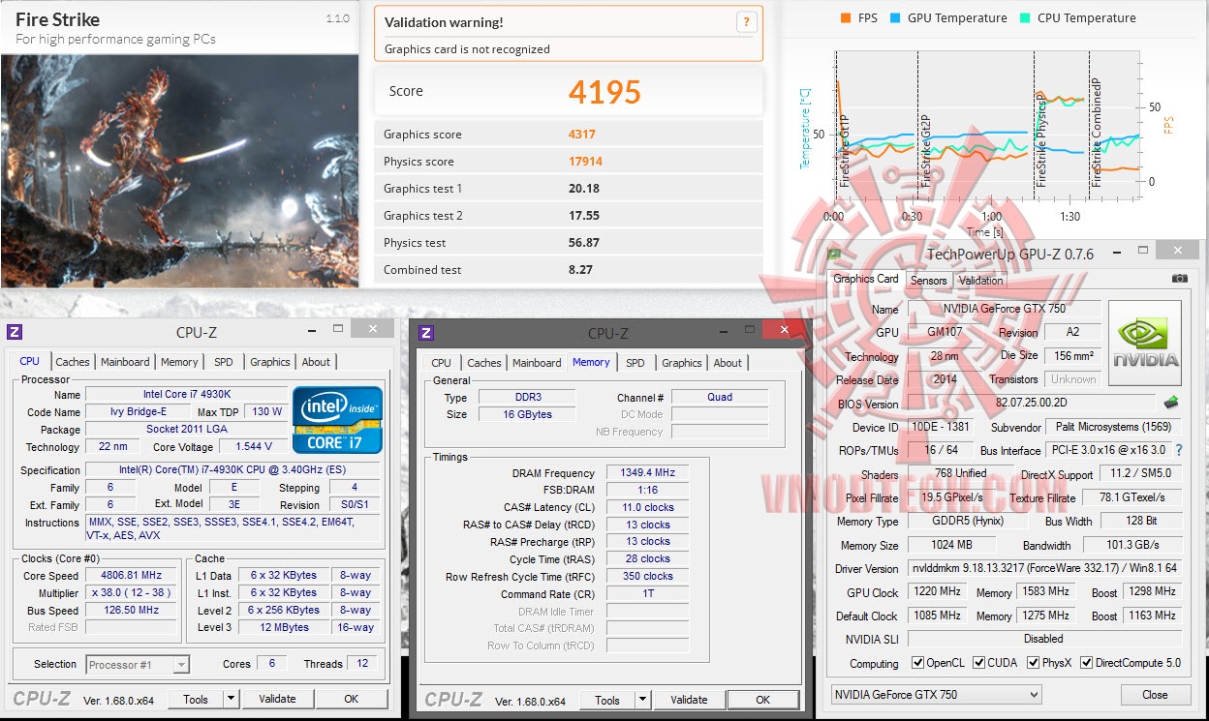1209x721 pixels.
Task: Toggle the PhysX checkbox
Action: tap(1032, 663)
